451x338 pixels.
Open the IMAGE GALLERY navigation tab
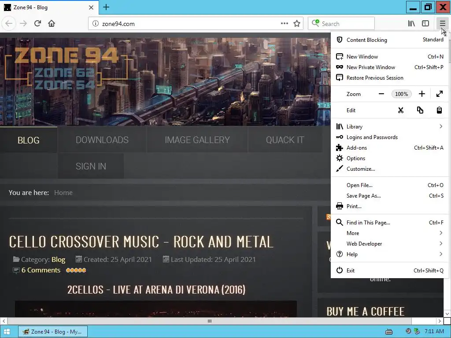[x=197, y=140]
